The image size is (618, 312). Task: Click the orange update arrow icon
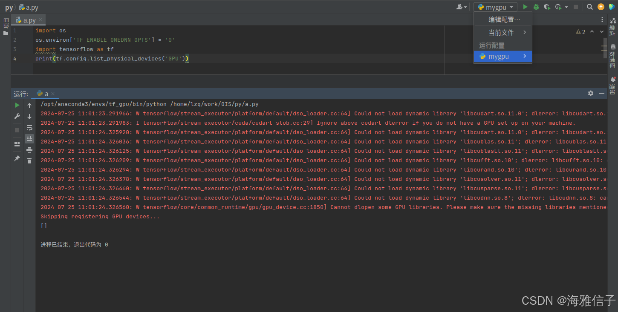601,7
